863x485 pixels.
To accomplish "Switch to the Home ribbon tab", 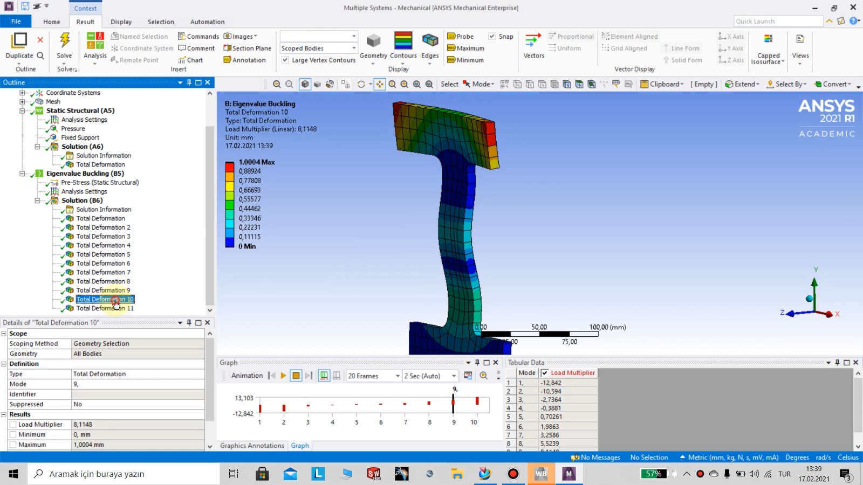I will pos(52,22).
